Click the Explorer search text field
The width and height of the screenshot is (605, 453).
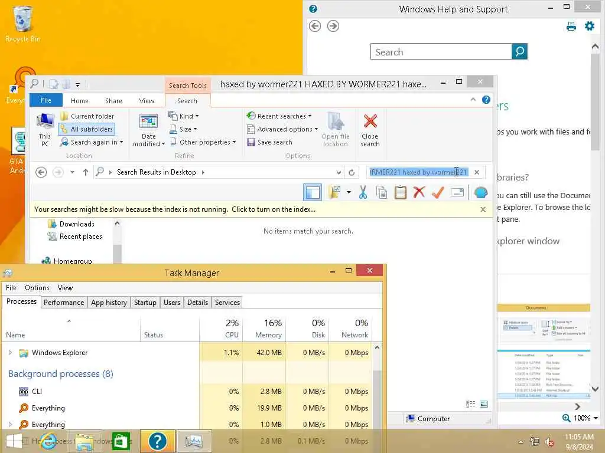pos(419,172)
